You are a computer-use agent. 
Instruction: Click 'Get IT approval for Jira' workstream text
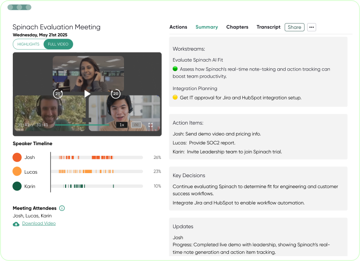tap(240, 98)
